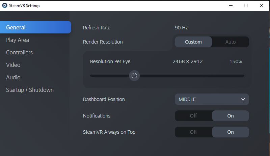Click the maximize window icon
Image resolution: width=270 pixels, height=156 pixels.
[246, 5]
